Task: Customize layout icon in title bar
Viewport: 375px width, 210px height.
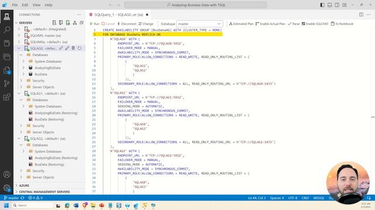Action: (345, 5)
